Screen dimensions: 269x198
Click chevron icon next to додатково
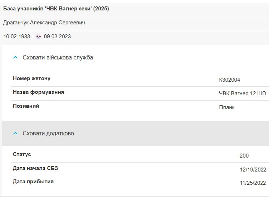(x=15, y=134)
